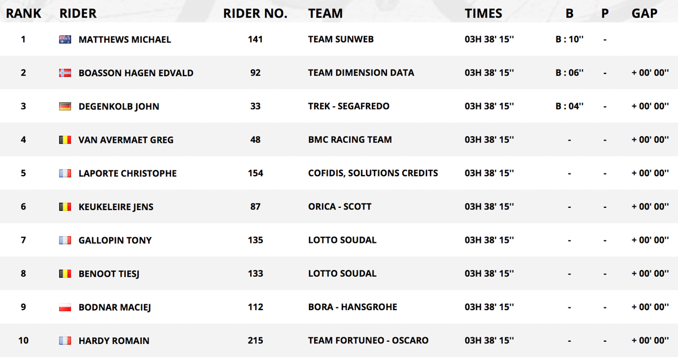The width and height of the screenshot is (678, 357).
Task: Click the Australian flag beside Matthews Michael
Action: pyautogui.click(x=65, y=40)
